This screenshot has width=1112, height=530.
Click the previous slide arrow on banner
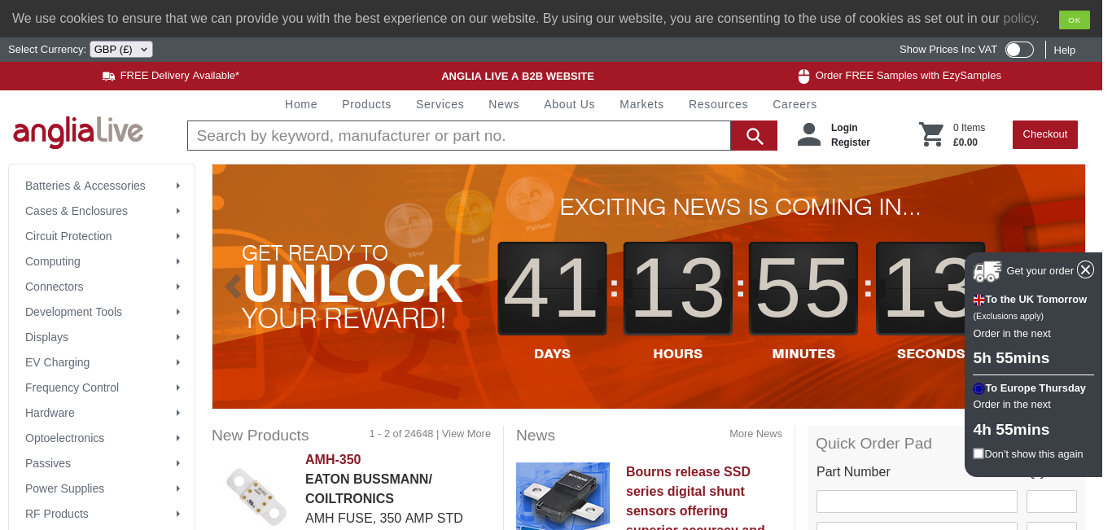(233, 287)
